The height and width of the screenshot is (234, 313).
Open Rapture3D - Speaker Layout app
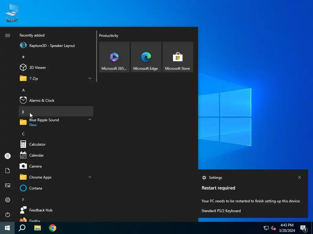pyautogui.click(x=56, y=46)
